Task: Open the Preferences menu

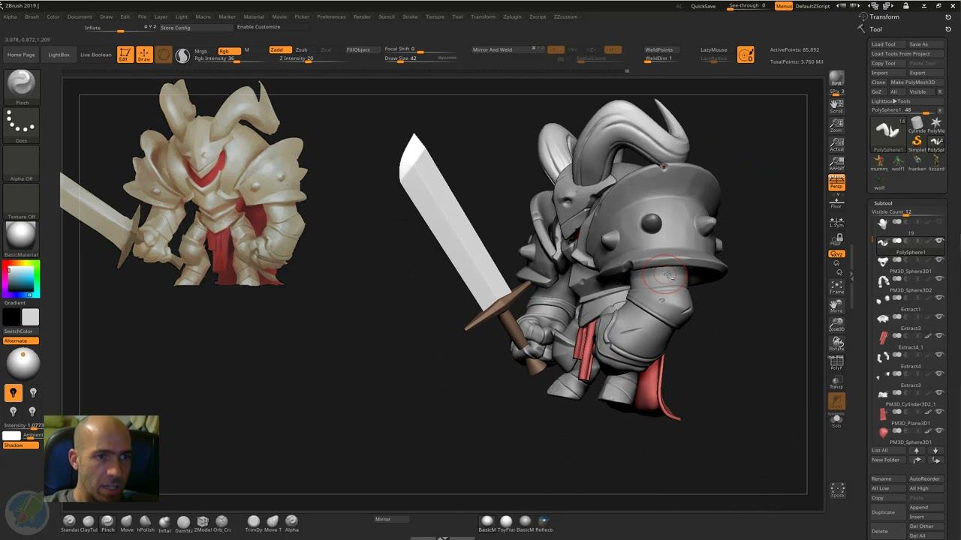Action: point(331,16)
